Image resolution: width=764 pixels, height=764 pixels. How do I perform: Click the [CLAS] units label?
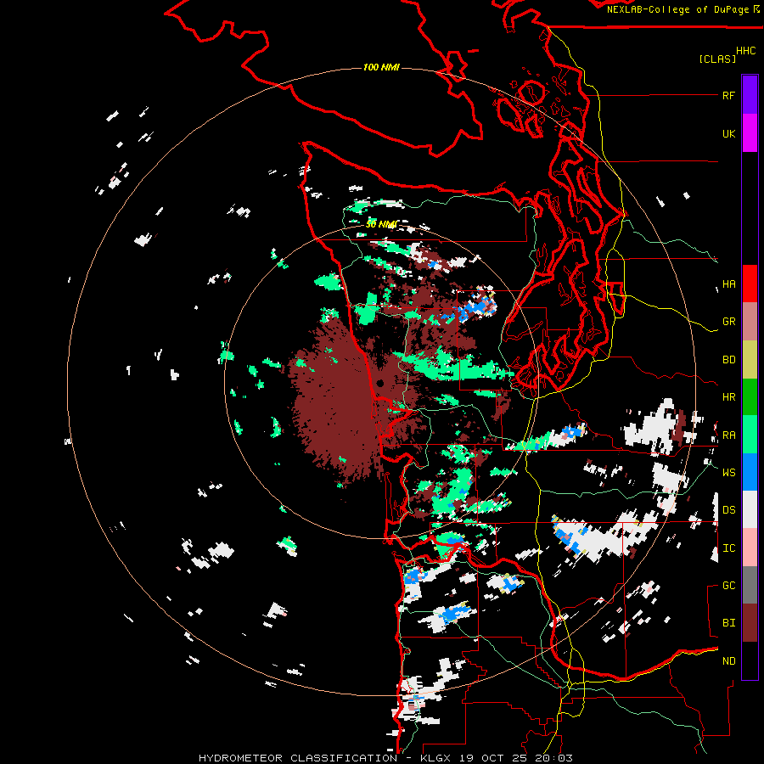(717, 59)
